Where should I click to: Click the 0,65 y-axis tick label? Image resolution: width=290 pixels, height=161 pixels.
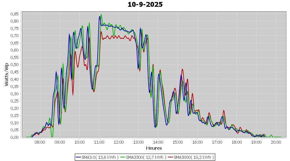15,43
